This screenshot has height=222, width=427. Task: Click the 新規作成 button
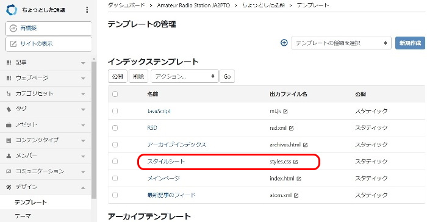tap(410, 43)
